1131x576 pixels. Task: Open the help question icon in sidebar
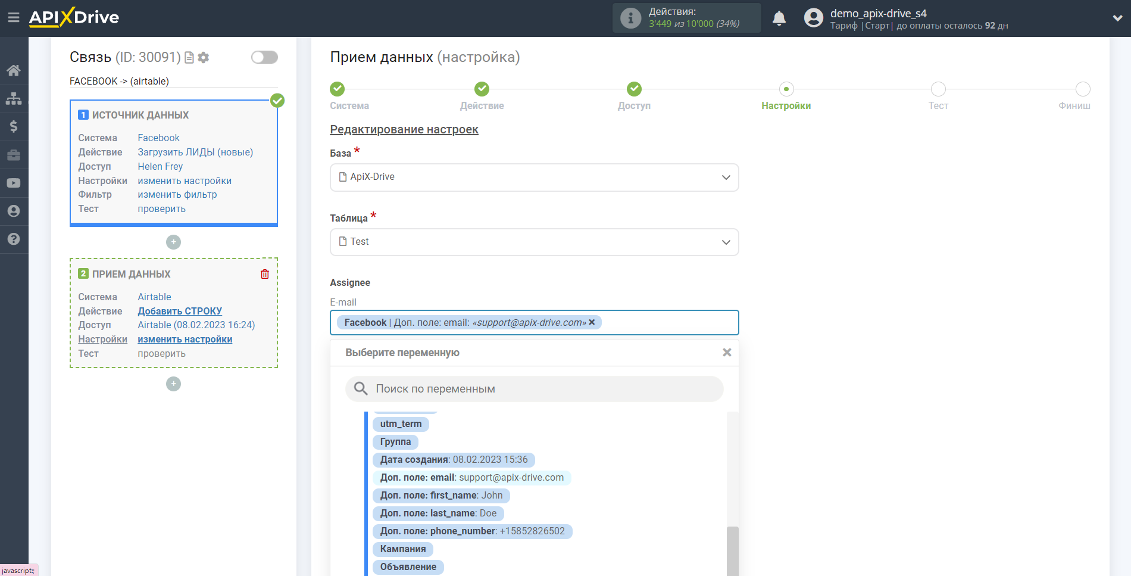14,239
